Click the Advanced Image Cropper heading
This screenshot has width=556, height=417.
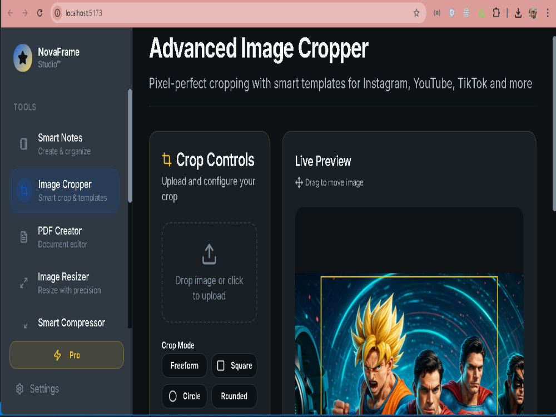point(259,49)
